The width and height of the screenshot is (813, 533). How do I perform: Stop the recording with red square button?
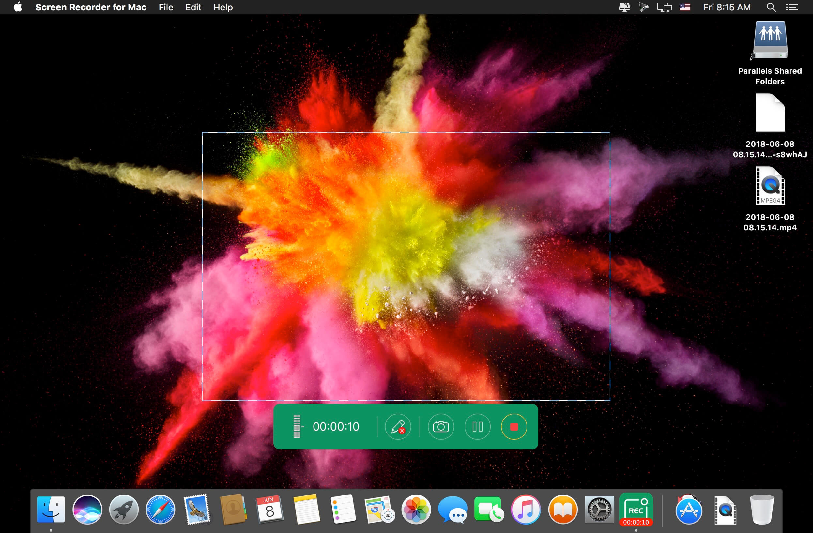click(x=514, y=426)
